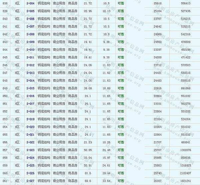Image resolution: width=200 pixels, height=185 pixels.
Task: Click the S-006 unit link
Action: (x=30, y=19)
